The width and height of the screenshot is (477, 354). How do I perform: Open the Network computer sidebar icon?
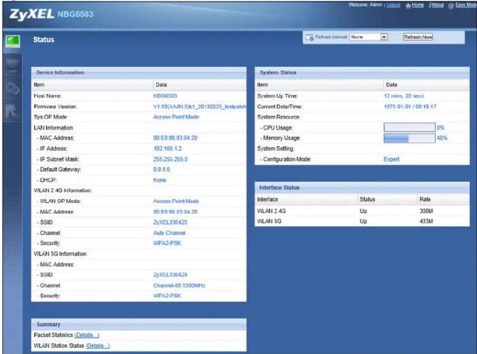click(12, 66)
